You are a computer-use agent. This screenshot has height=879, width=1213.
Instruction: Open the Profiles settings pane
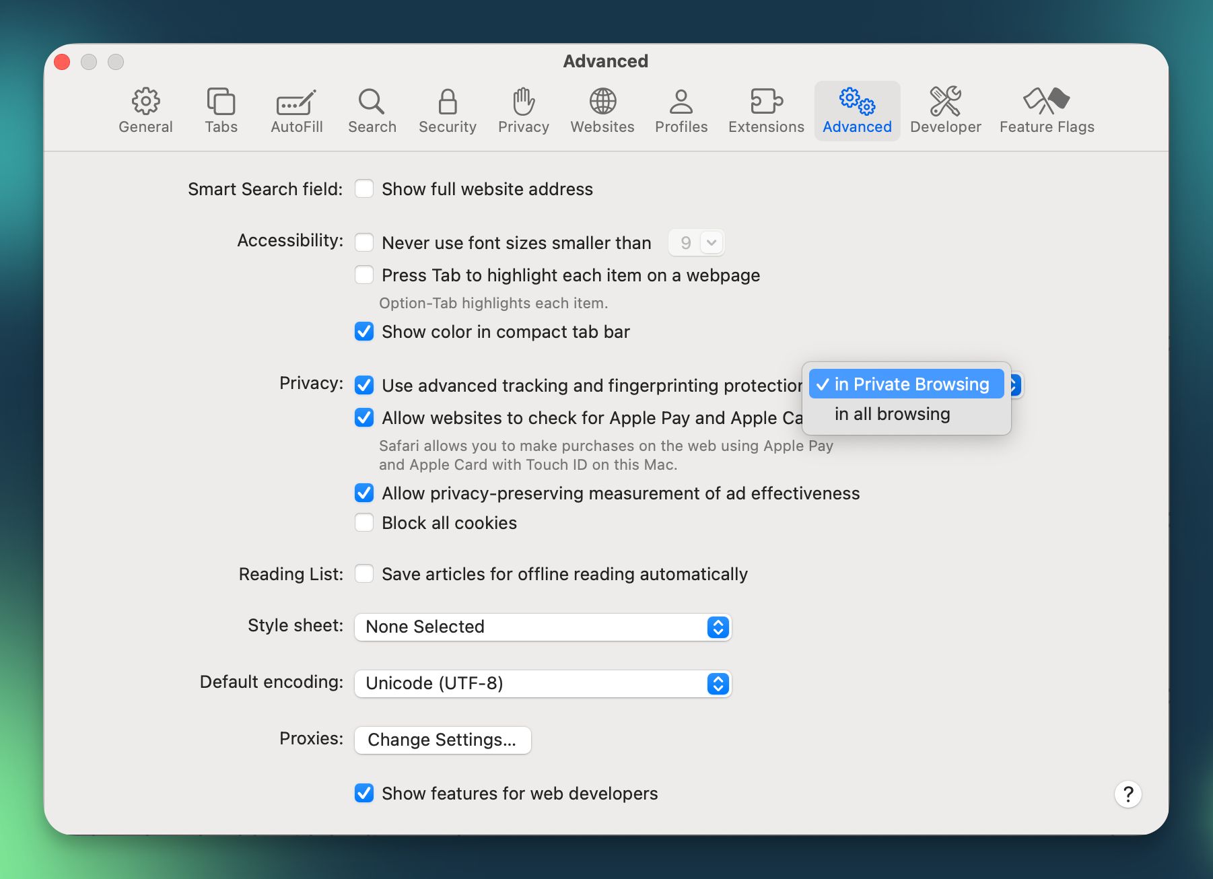[x=681, y=110]
